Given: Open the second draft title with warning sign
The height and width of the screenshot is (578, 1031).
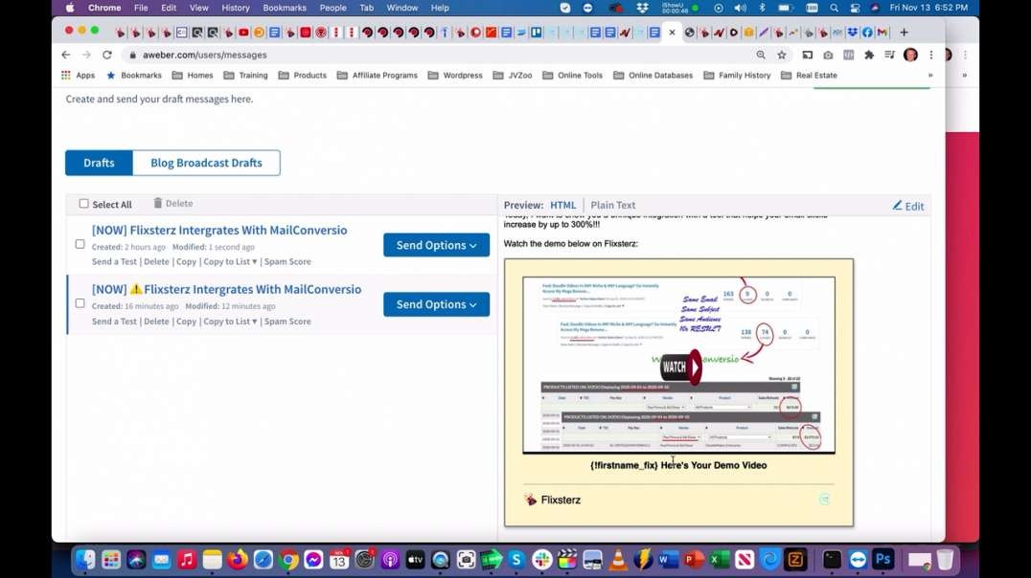Looking at the screenshot, I should 226,289.
